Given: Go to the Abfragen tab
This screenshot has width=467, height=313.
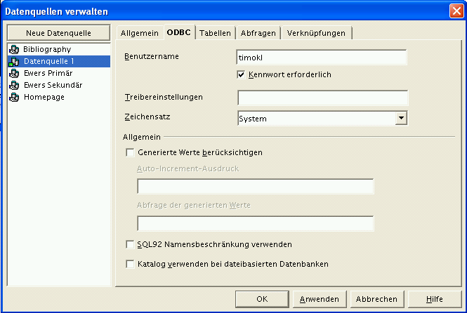Looking at the screenshot, I should click(x=258, y=33).
